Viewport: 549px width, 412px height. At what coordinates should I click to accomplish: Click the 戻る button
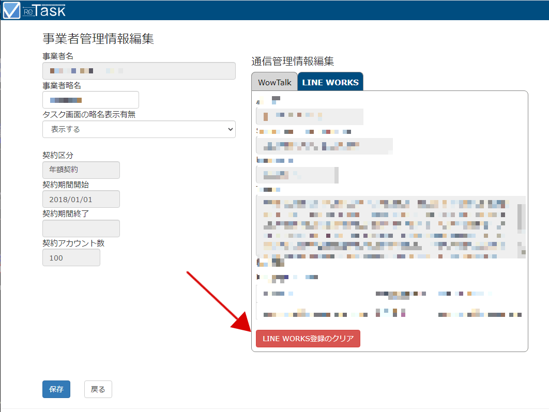click(98, 389)
